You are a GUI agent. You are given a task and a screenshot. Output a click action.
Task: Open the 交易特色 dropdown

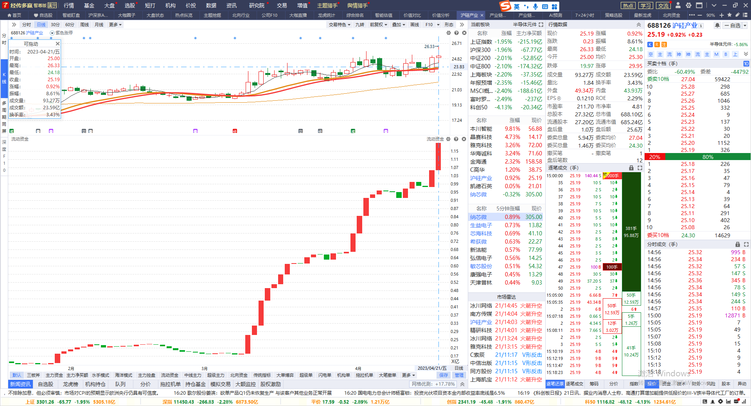pos(339,25)
